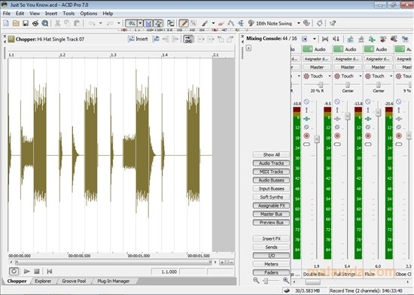
Task: Switch to the Plug-In Manager tab
Action: coord(114,281)
